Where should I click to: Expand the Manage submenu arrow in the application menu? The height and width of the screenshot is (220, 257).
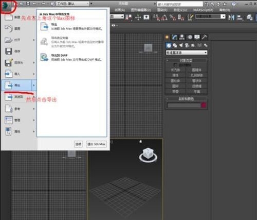(34, 120)
